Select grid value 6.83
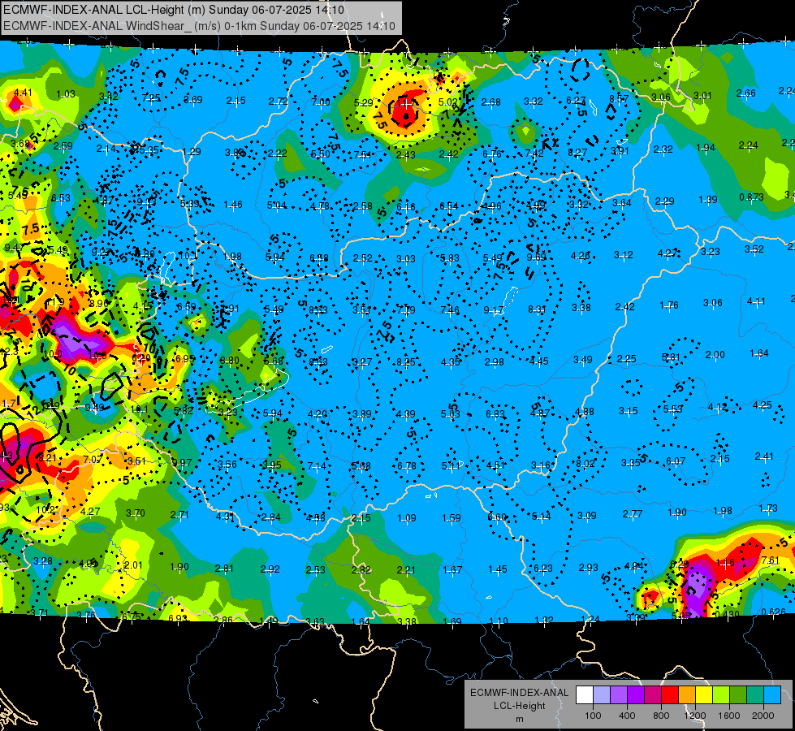795x731 pixels. click(x=495, y=414)
